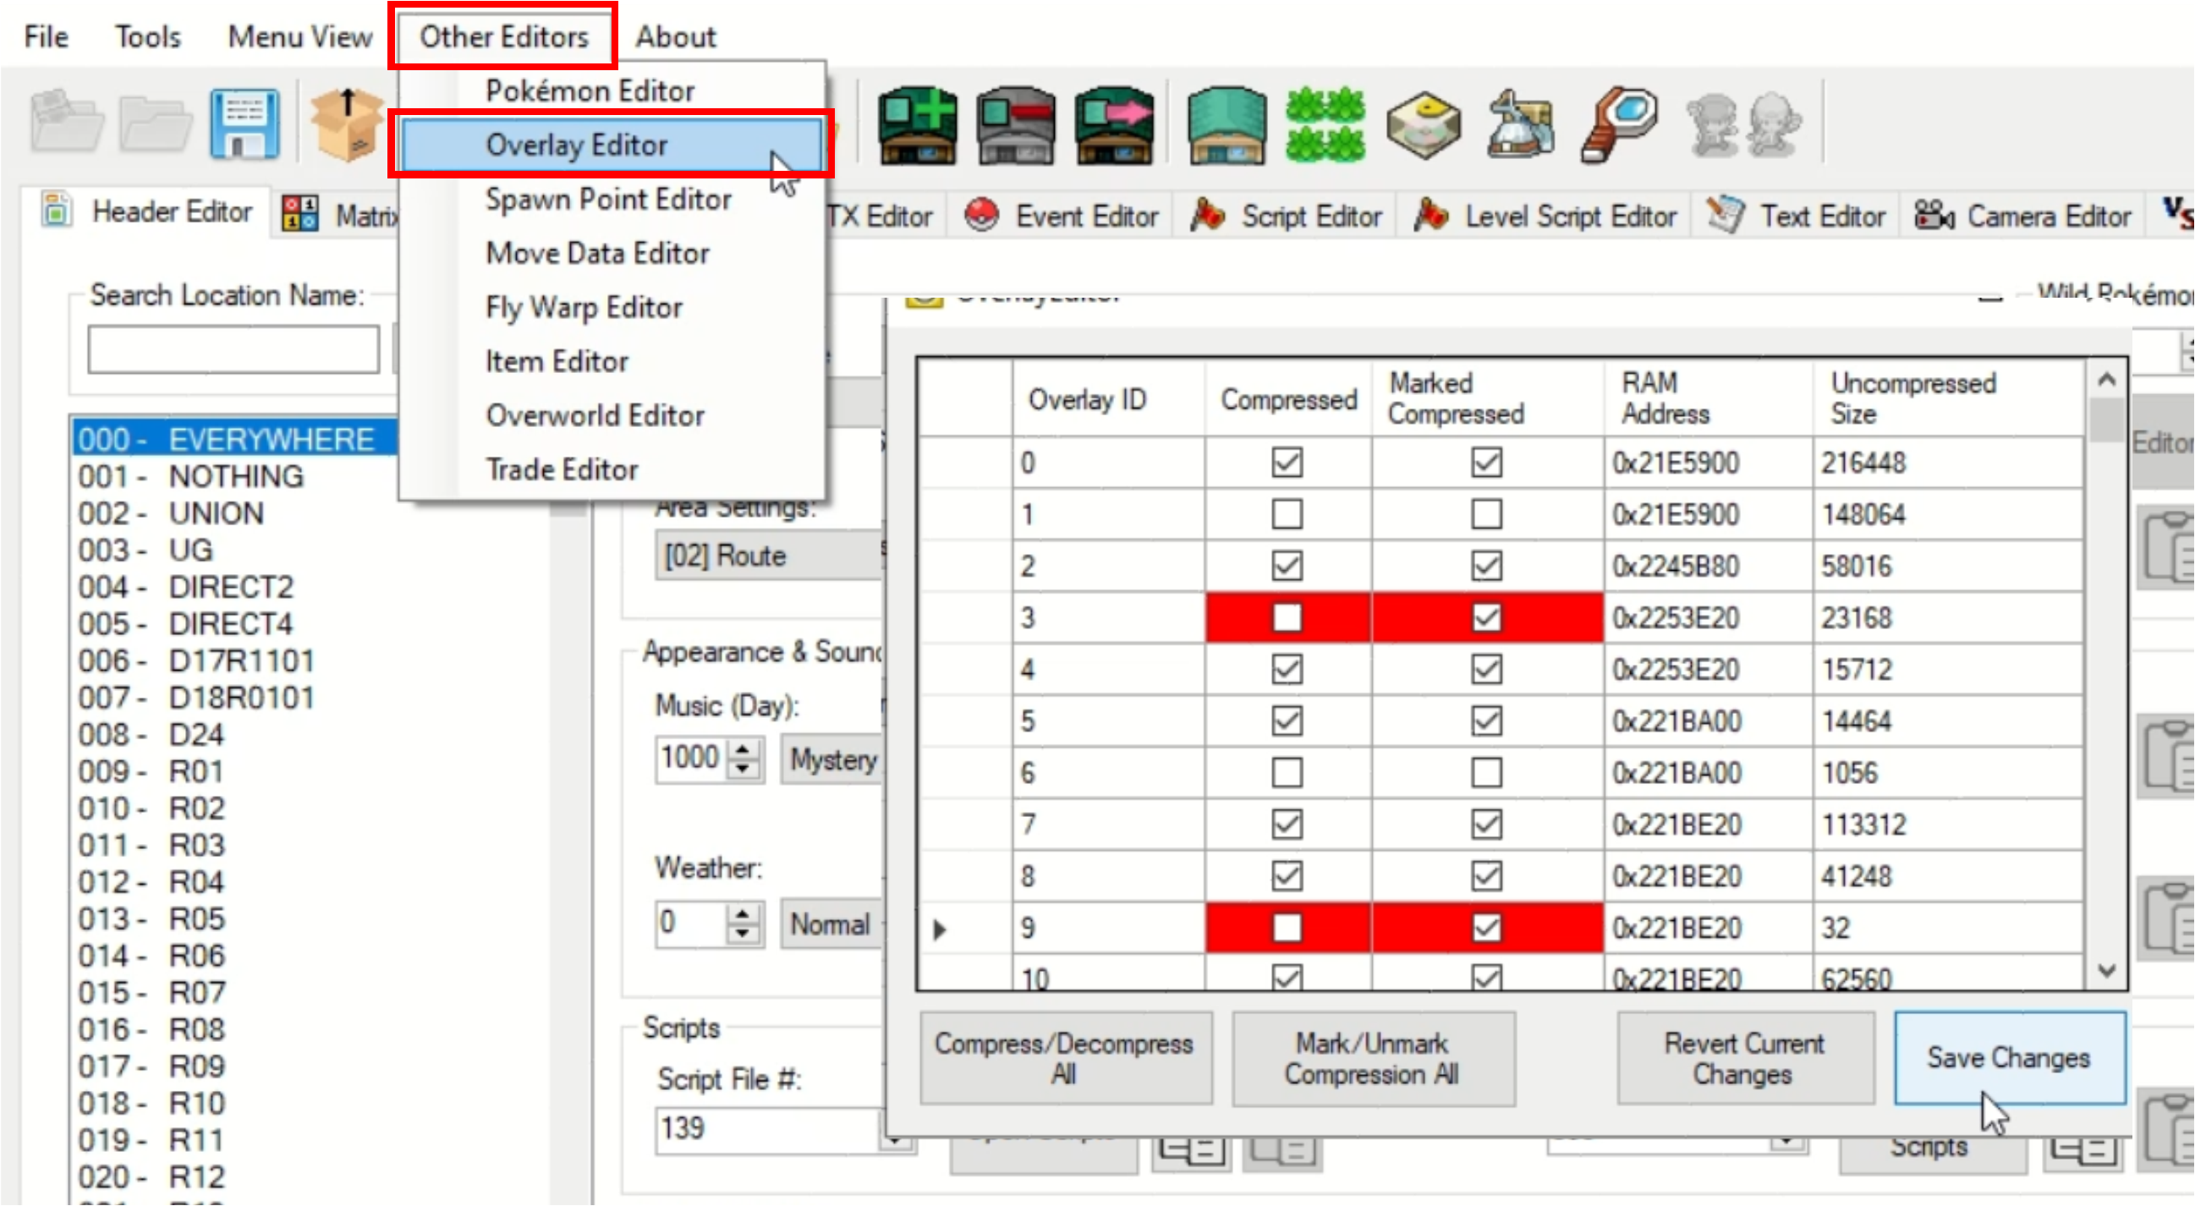Click the save ROM floppy disk icon
The image size is (2195, 1206).
(x=244, y=124)
